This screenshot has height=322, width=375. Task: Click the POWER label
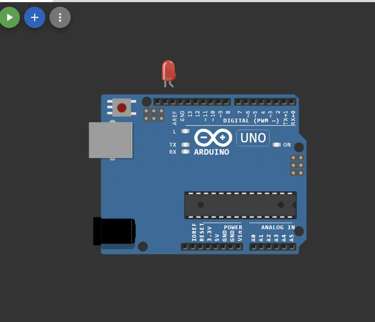click(233, 228)
